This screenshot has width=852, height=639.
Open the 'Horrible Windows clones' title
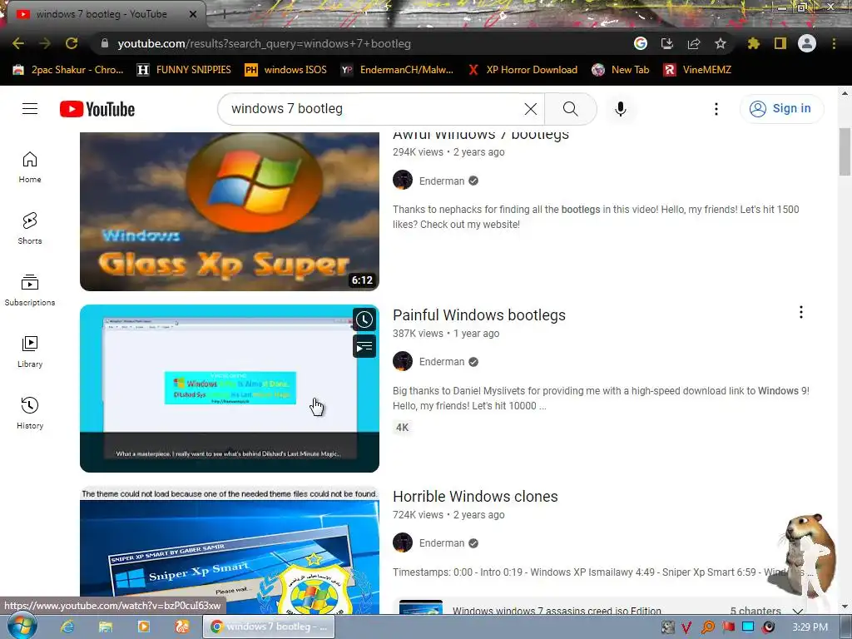click(475, 497)
